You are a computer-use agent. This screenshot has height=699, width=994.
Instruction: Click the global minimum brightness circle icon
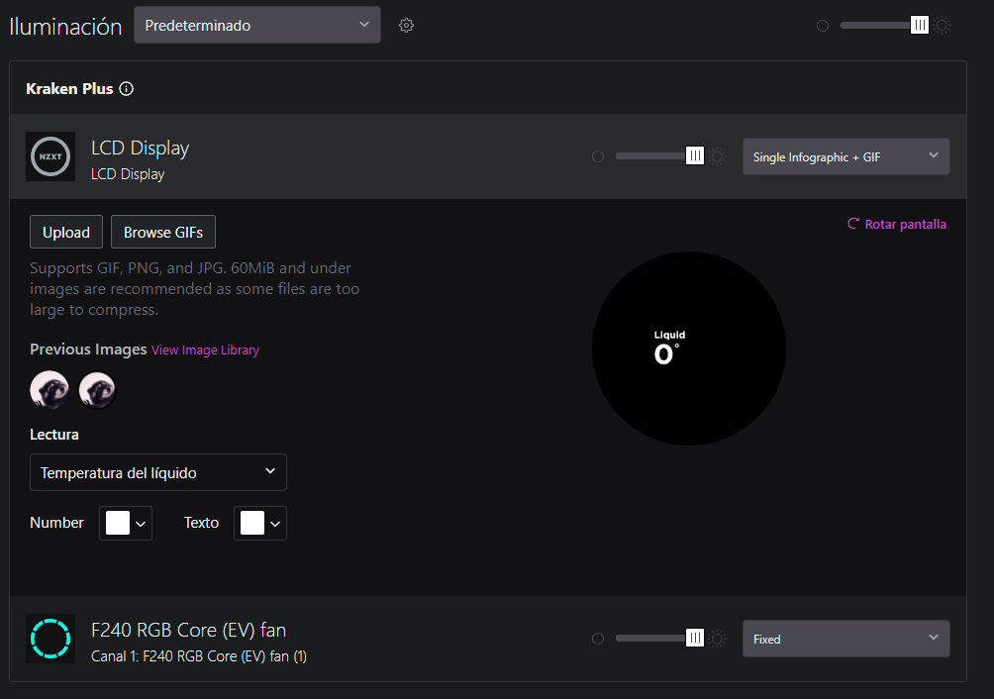click(x=823, y=26)
